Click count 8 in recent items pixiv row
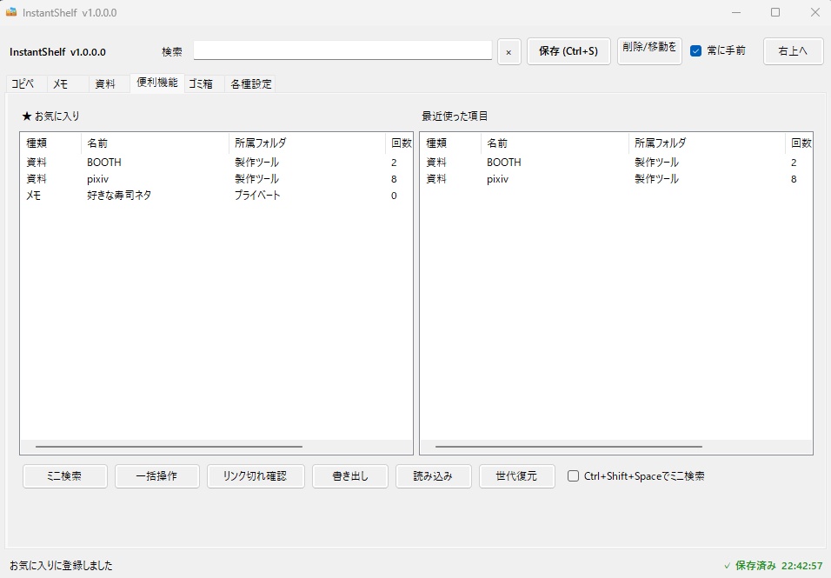831x578 pixels. coord(794,179)
